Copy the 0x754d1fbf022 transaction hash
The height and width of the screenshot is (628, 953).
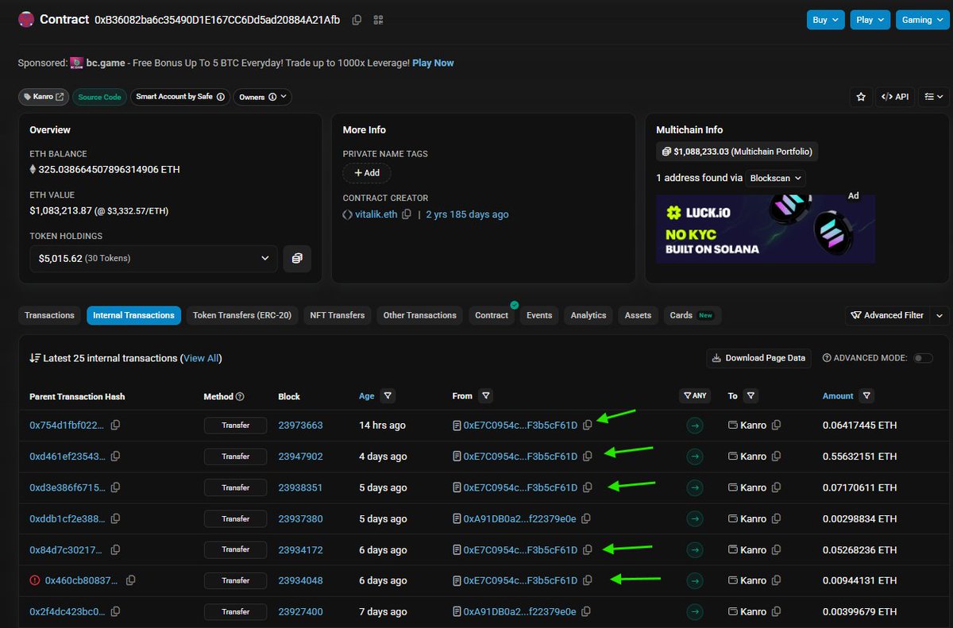[116, 425]
